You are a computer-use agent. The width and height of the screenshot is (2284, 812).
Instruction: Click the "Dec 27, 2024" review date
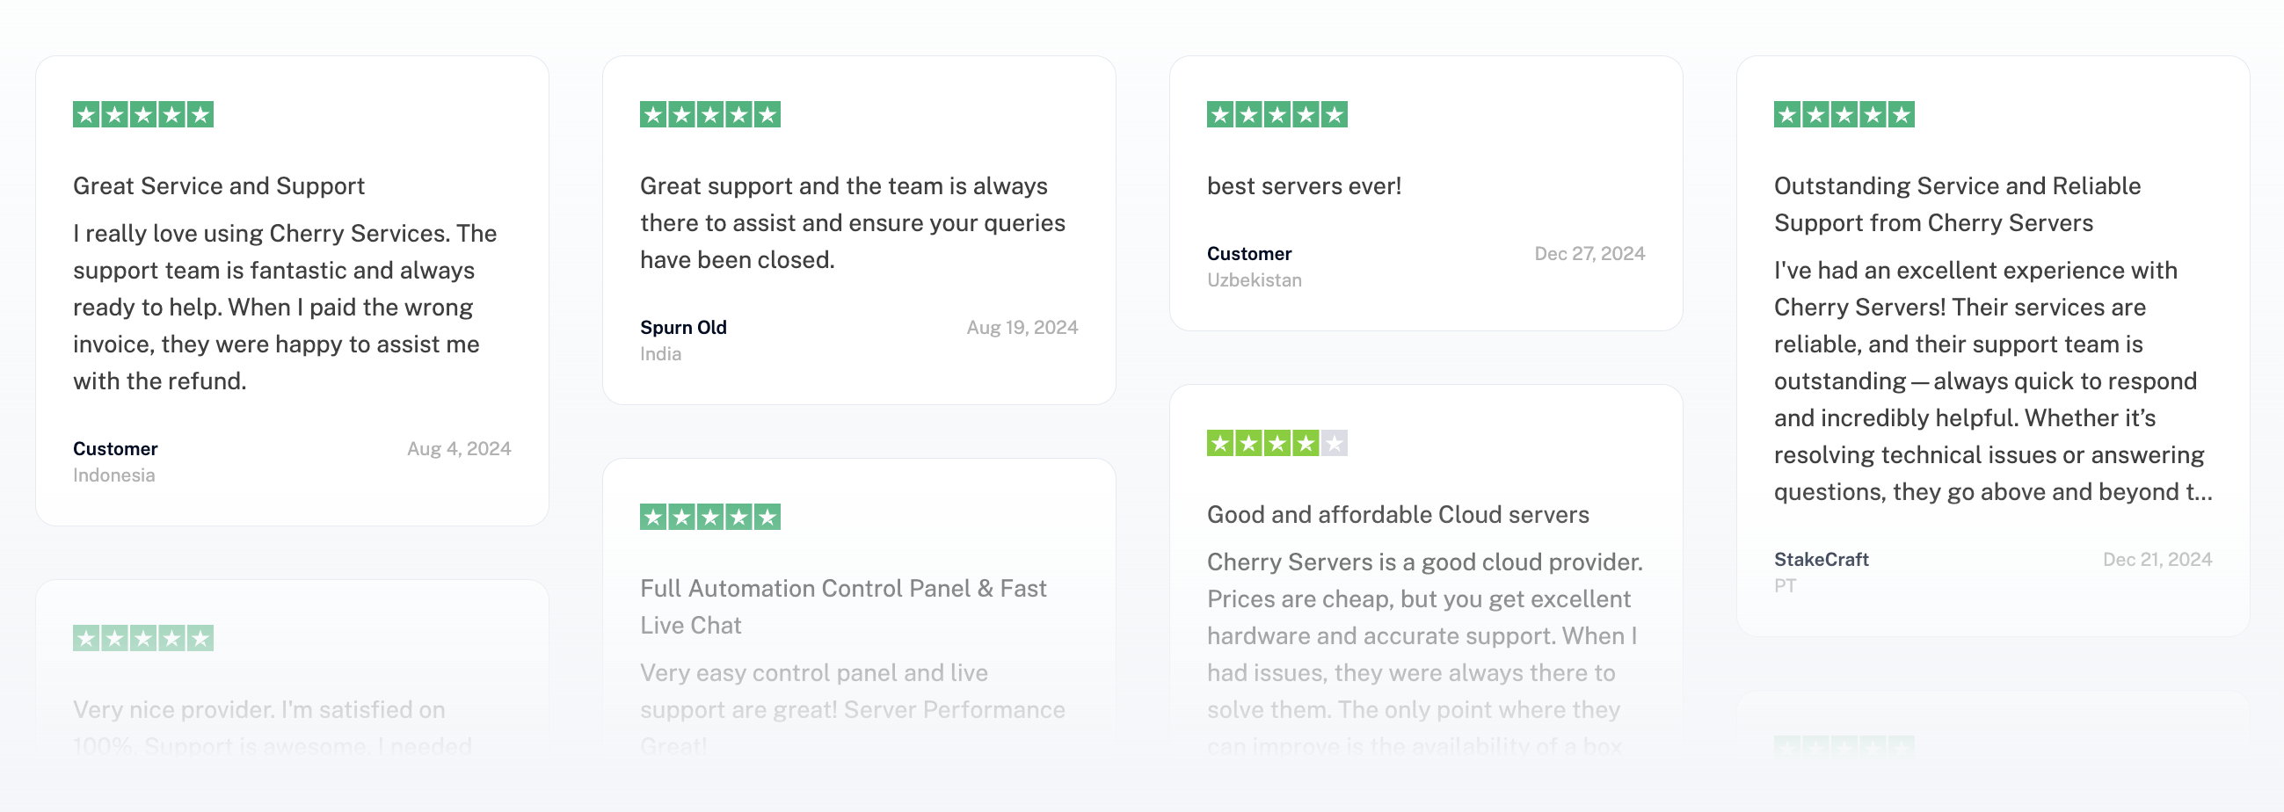coord(1589,253)
